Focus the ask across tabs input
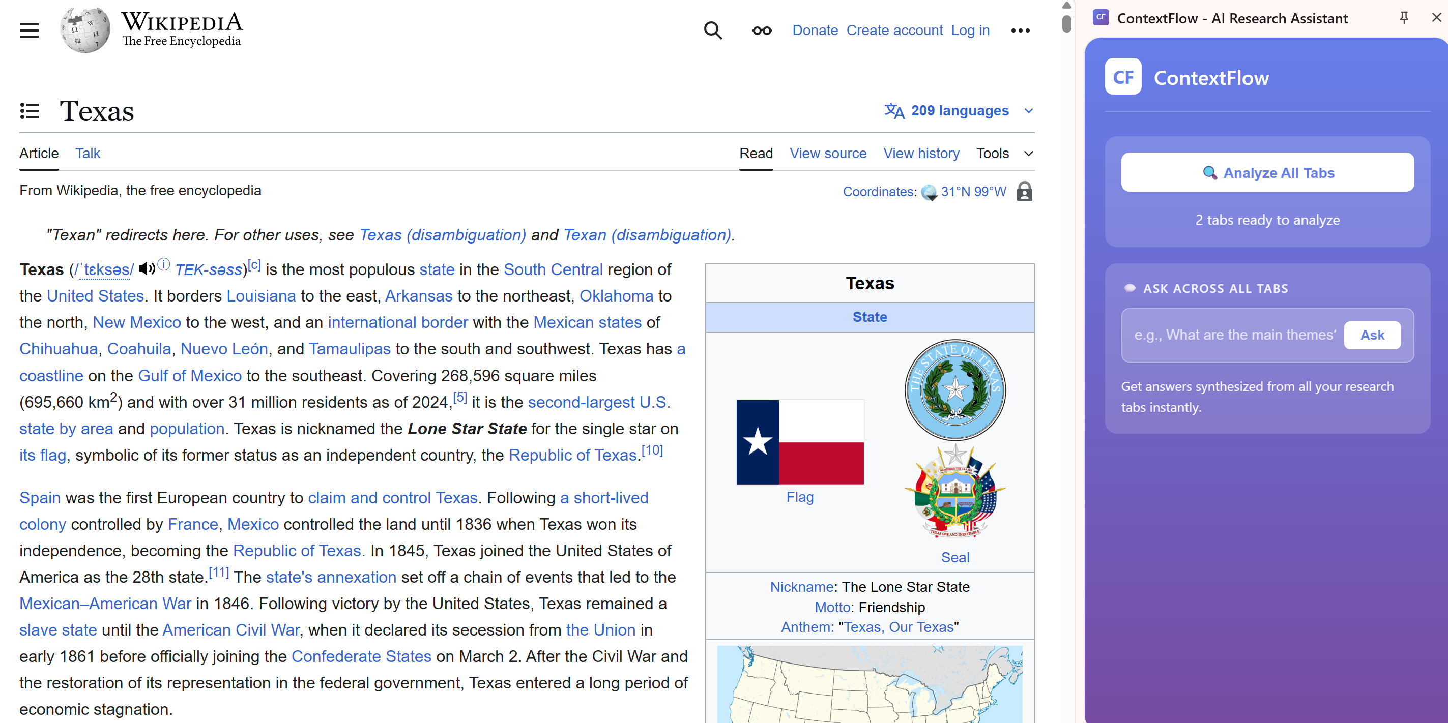The image size is (1448, 723). [x=1234, y=335]
